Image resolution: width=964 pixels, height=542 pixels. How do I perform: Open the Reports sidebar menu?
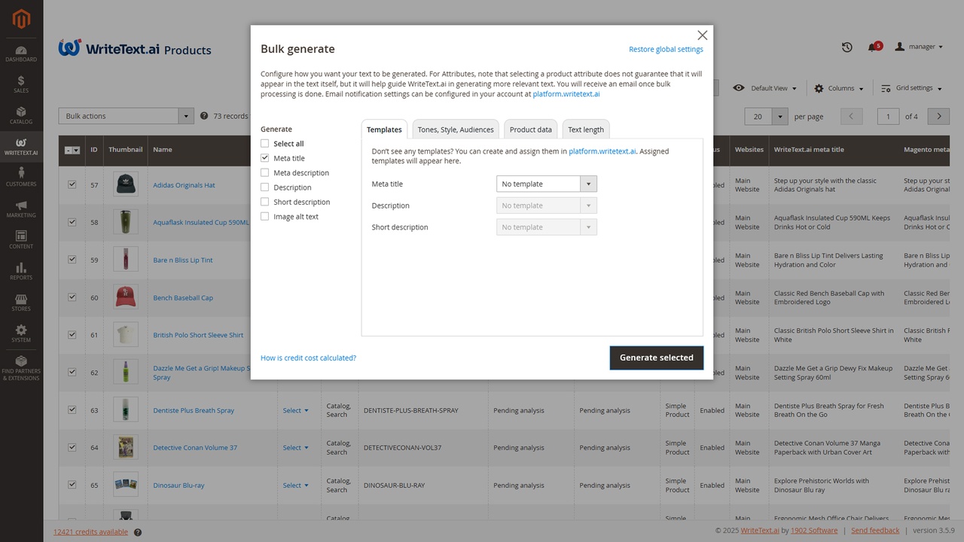(x=20, y=271)
